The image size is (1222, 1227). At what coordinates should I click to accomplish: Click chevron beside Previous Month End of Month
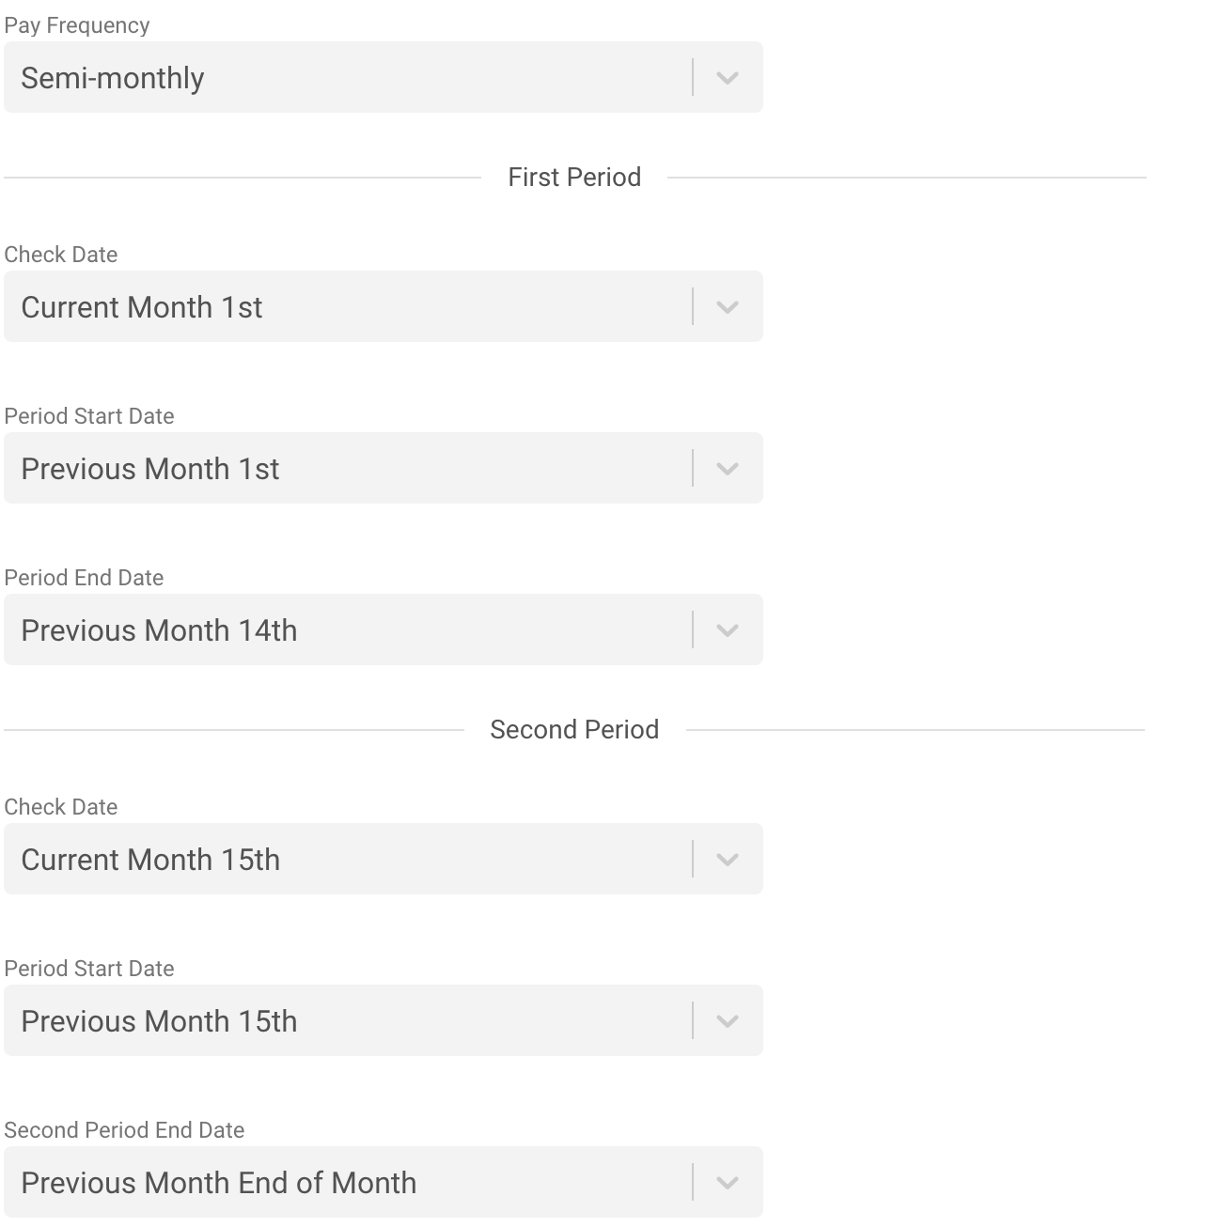coord(727,1183)
